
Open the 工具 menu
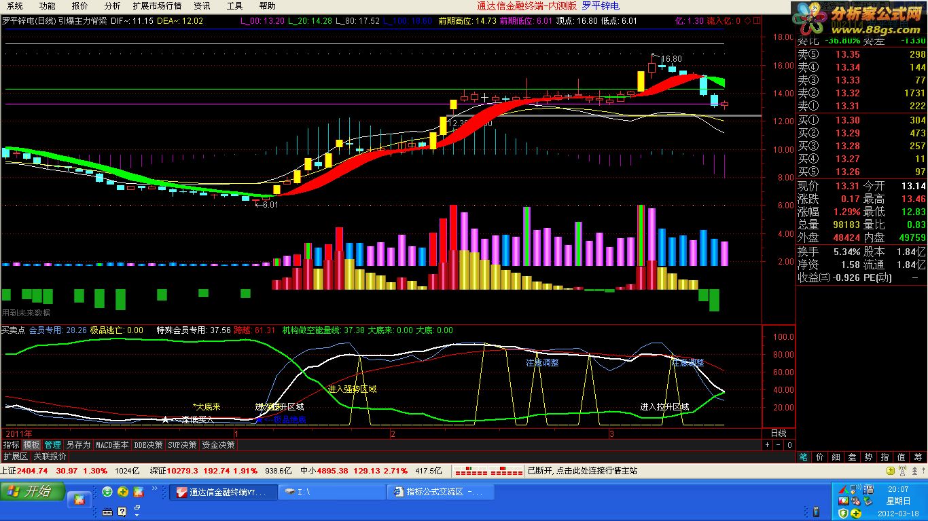tap(234, 5)
